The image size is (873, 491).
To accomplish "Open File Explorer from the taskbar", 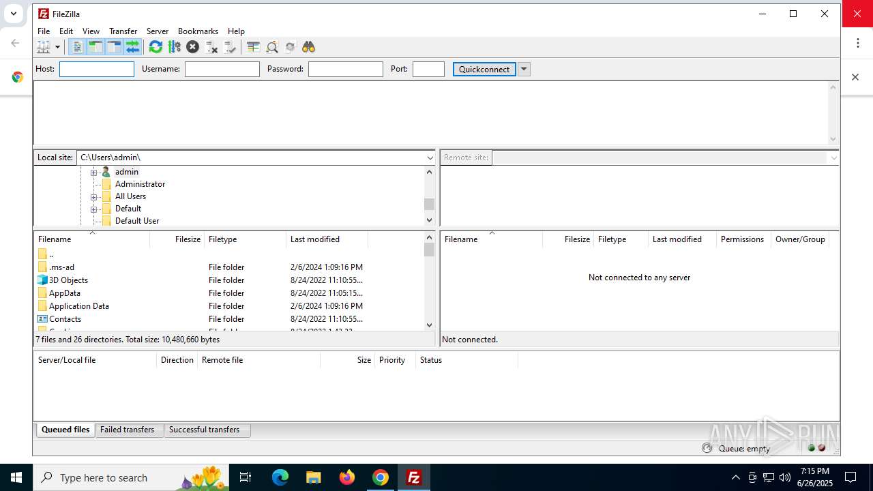I will click(314, 477).
